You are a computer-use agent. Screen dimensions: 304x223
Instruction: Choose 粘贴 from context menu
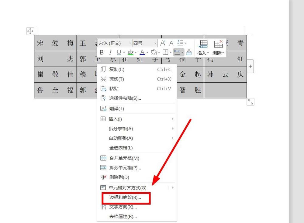[x=137, y=88]
